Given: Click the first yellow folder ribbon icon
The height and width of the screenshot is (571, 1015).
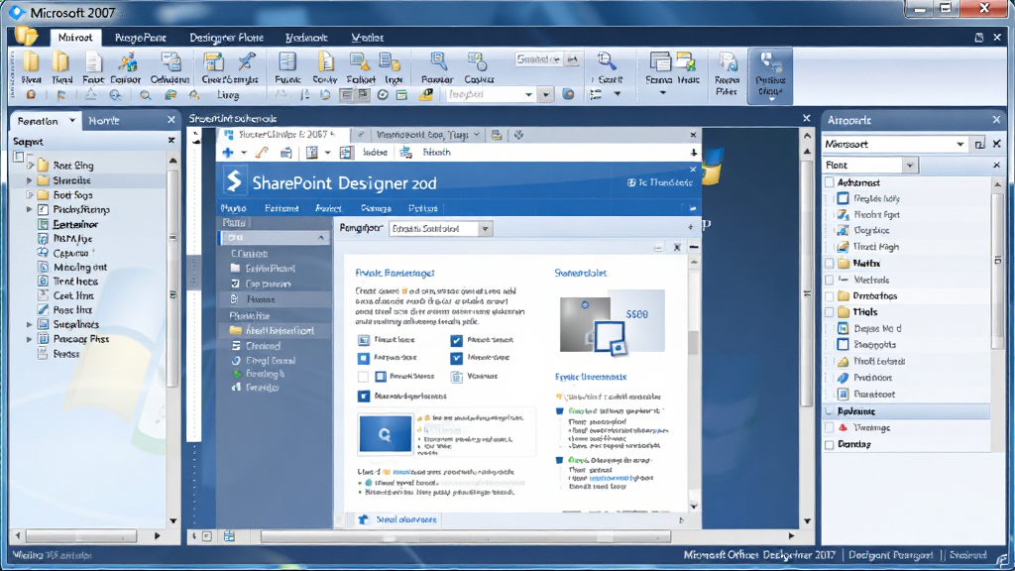Looking at the screenshot, I should click(31, 62).
